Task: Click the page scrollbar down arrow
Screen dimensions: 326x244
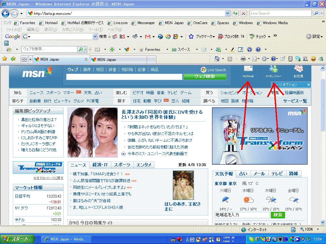Action: [322, 222]
